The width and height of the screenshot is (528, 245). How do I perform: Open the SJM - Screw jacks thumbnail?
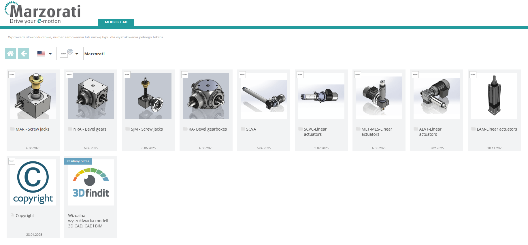click(148, 96)
